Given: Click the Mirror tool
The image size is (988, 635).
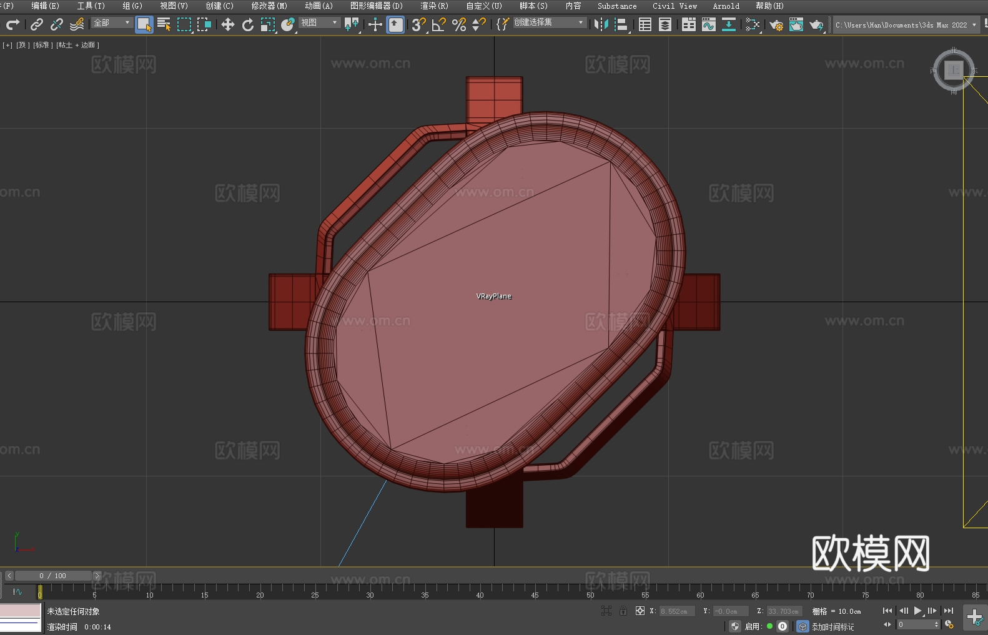Looking at the screenshot, I should point(601,24).
